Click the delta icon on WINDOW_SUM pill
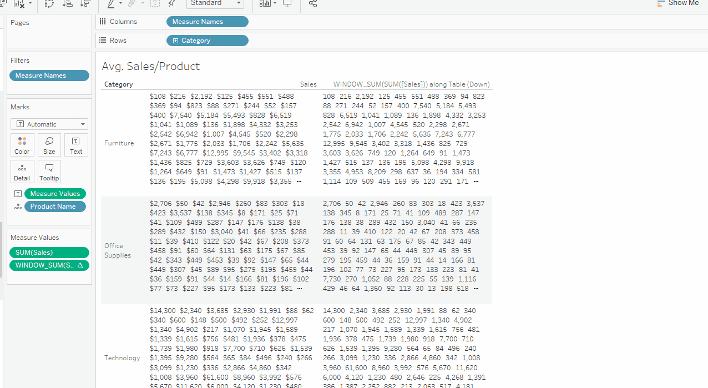The width and height of the screenshot is (708, 388). coord(80,265)
